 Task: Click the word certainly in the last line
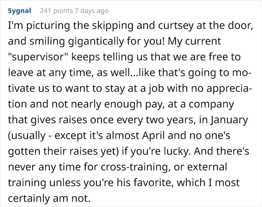click(29, 198)
